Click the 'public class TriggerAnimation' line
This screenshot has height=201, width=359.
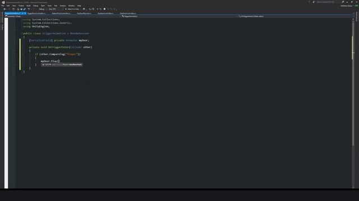click(x=56, y=33)
